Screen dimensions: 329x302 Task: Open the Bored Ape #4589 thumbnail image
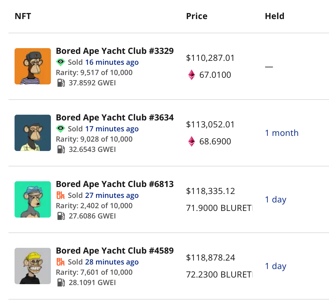33,266
